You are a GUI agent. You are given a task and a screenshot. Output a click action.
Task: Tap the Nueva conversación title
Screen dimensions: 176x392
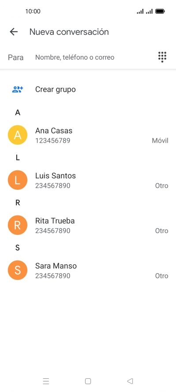(69, 32)
